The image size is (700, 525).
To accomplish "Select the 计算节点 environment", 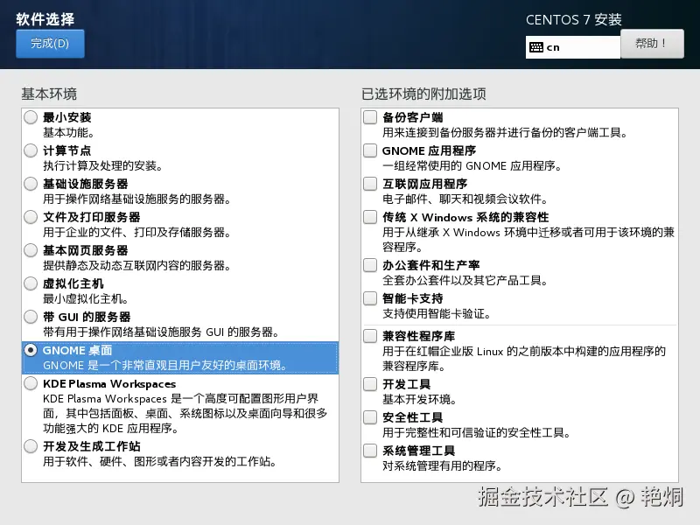I will pyautogui.click(x=29, y=150).
